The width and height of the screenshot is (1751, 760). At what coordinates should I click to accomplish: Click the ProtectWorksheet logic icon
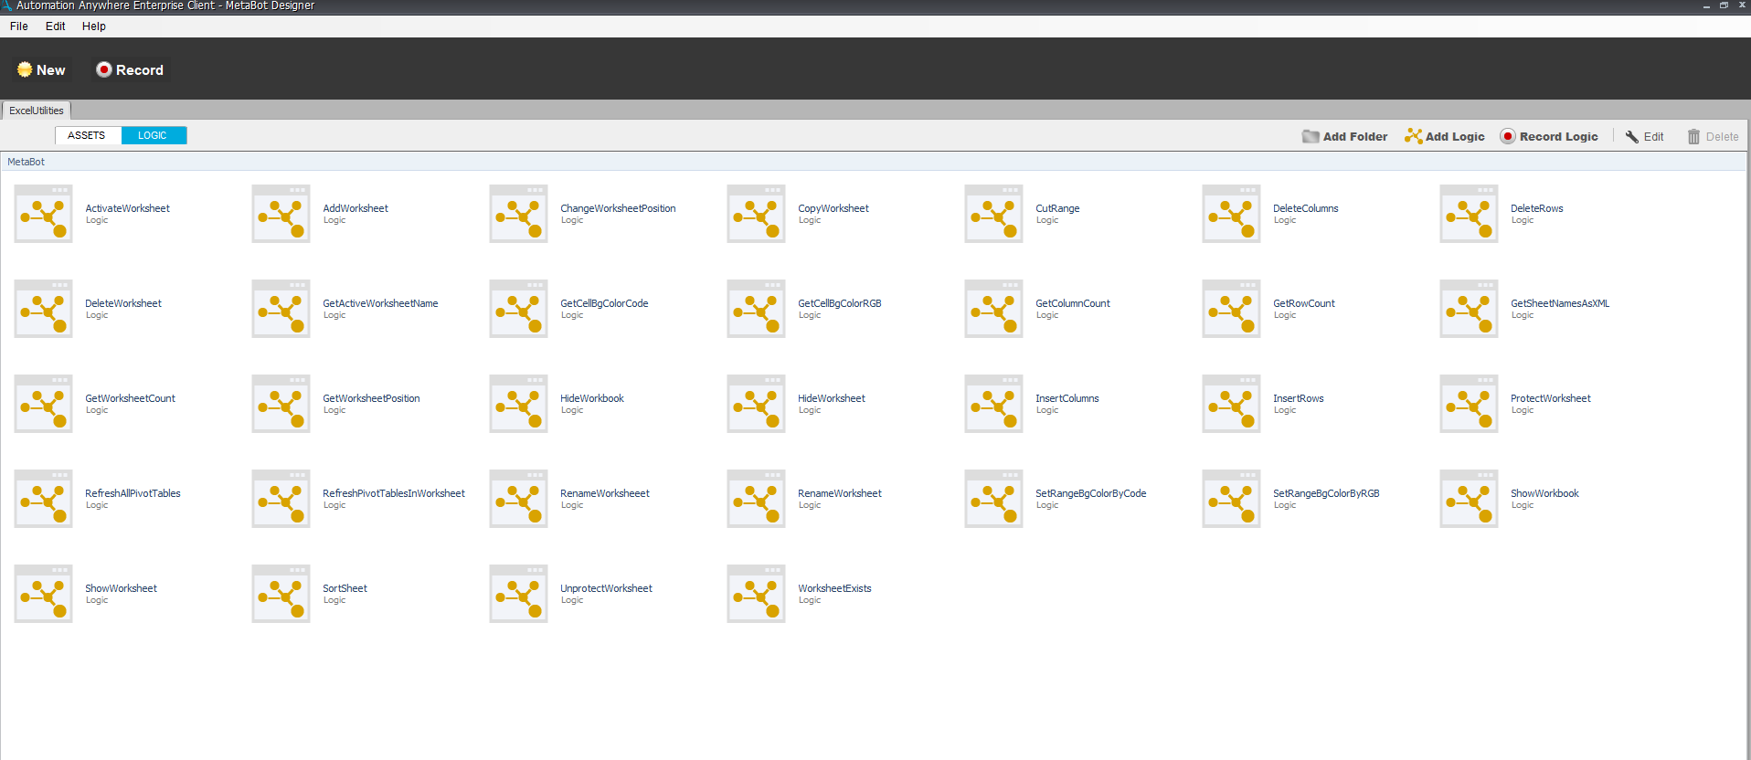(1470, 404)
